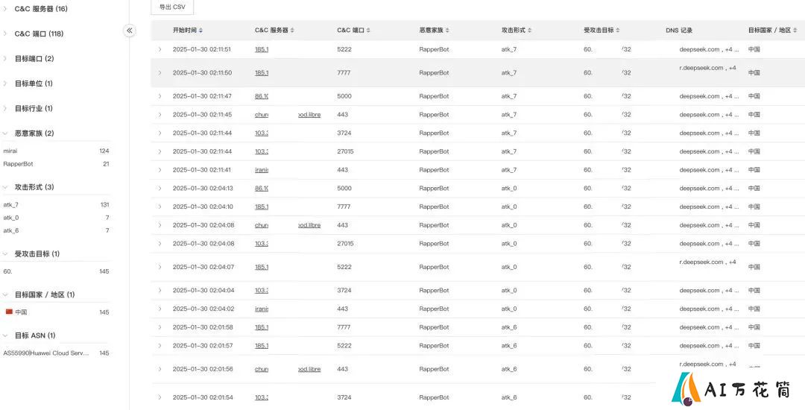Expand the 目标端口 (2) filter

pos(5,58)
